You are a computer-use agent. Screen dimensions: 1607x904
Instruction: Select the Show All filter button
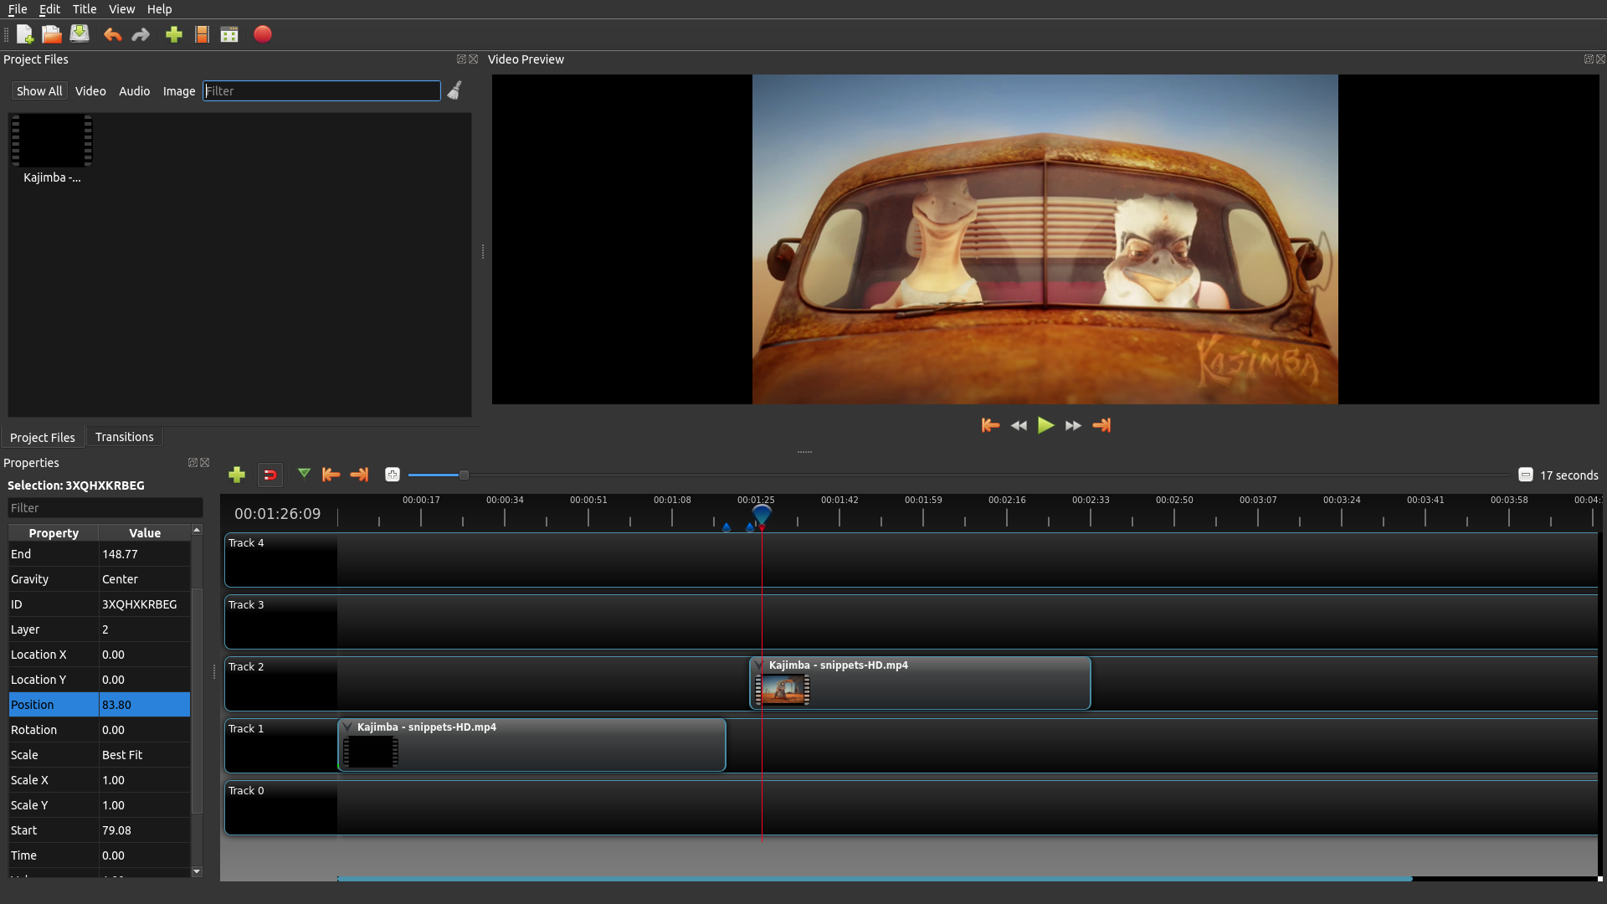point(39,90)
